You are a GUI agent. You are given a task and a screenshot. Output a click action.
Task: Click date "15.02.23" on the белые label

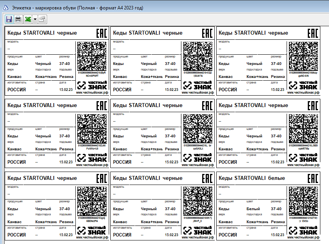coord(278,235)
